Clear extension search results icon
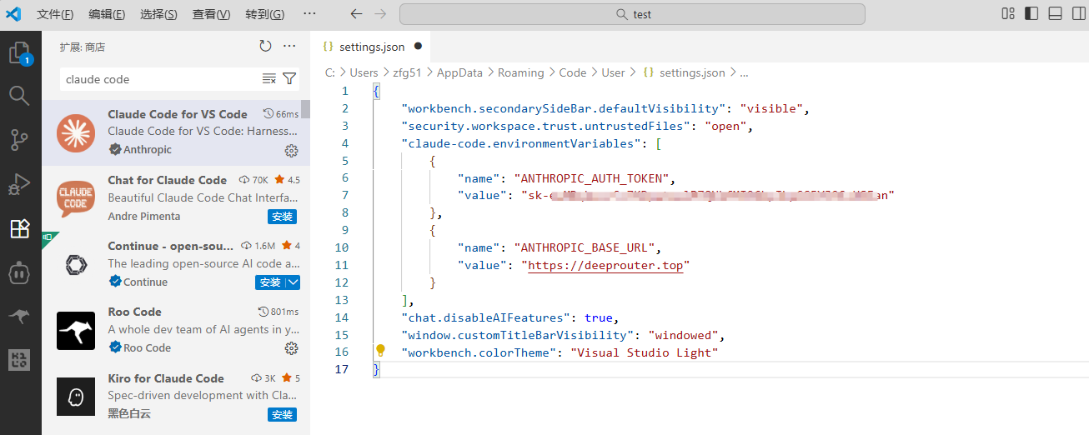This screenshot has width=1089, height=435. pos(268,78)
